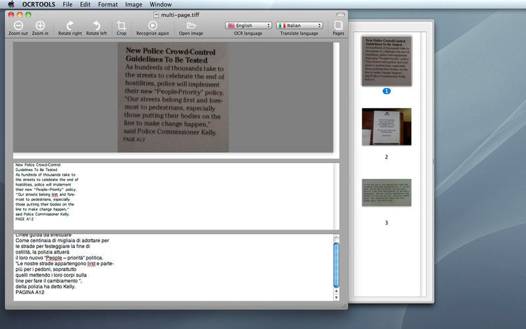
Task: Open the OCRTOOLS application menu
Action: tap(39, 5)
